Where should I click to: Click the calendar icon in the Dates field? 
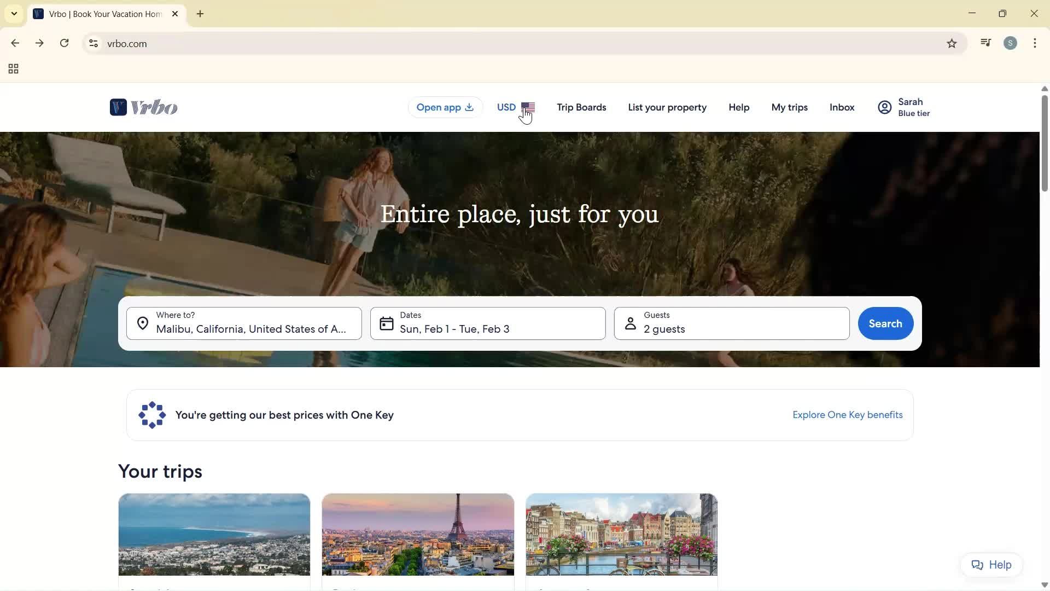click(386, 323)
